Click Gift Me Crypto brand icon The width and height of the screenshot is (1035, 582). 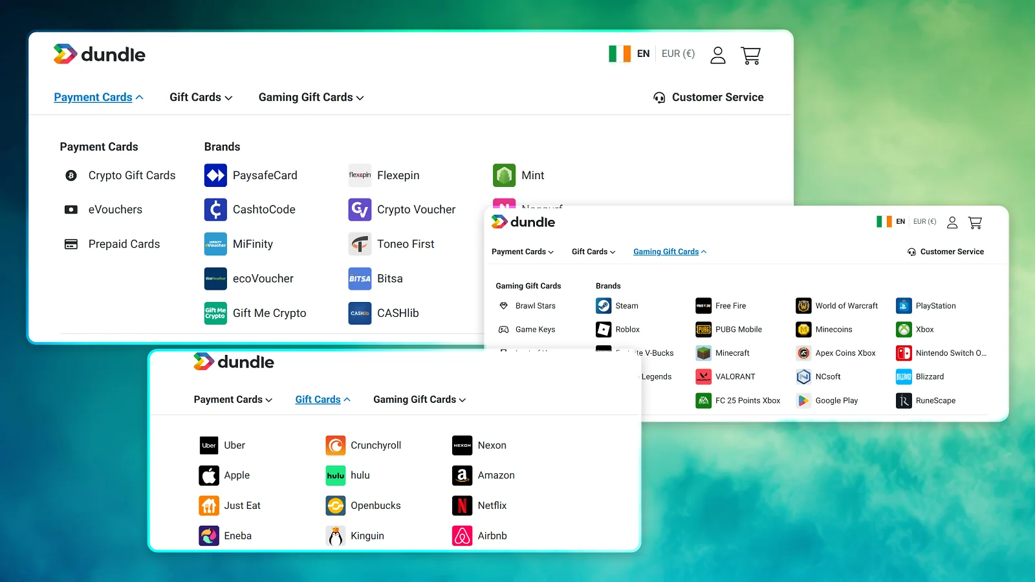point(215,313)
